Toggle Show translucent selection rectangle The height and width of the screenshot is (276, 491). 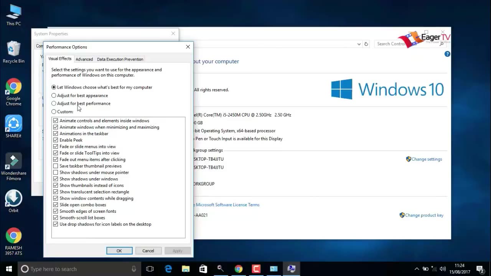(56, 192)
